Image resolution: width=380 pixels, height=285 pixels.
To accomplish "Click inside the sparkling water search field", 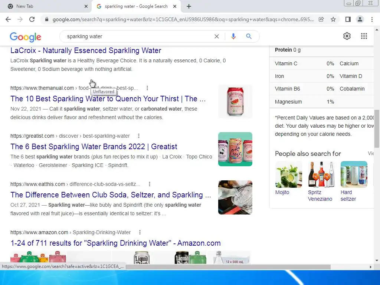I will click(138, 36).
